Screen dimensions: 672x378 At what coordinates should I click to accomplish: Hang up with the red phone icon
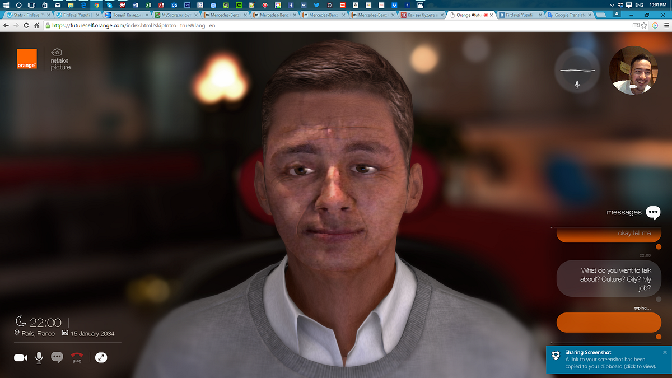(x=77, y=355)
